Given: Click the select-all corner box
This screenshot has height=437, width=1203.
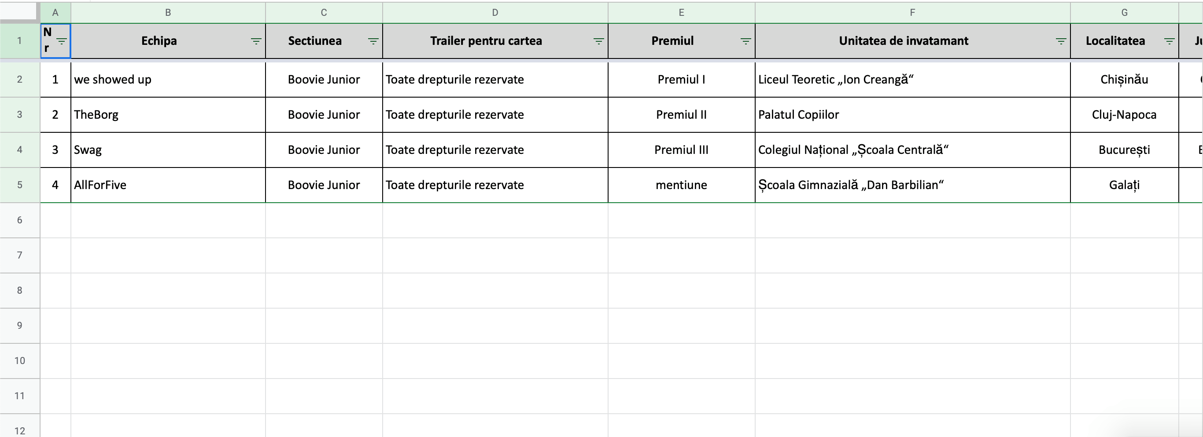Looking at the screenshot, I should click(18, 11).
